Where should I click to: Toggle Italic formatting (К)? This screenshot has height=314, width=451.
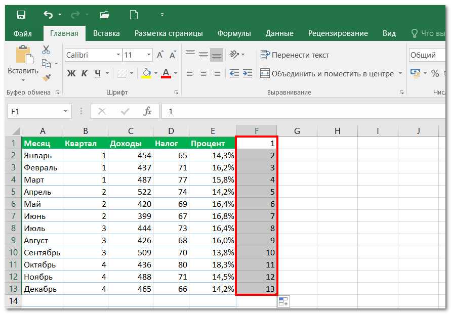coord(84,73)
